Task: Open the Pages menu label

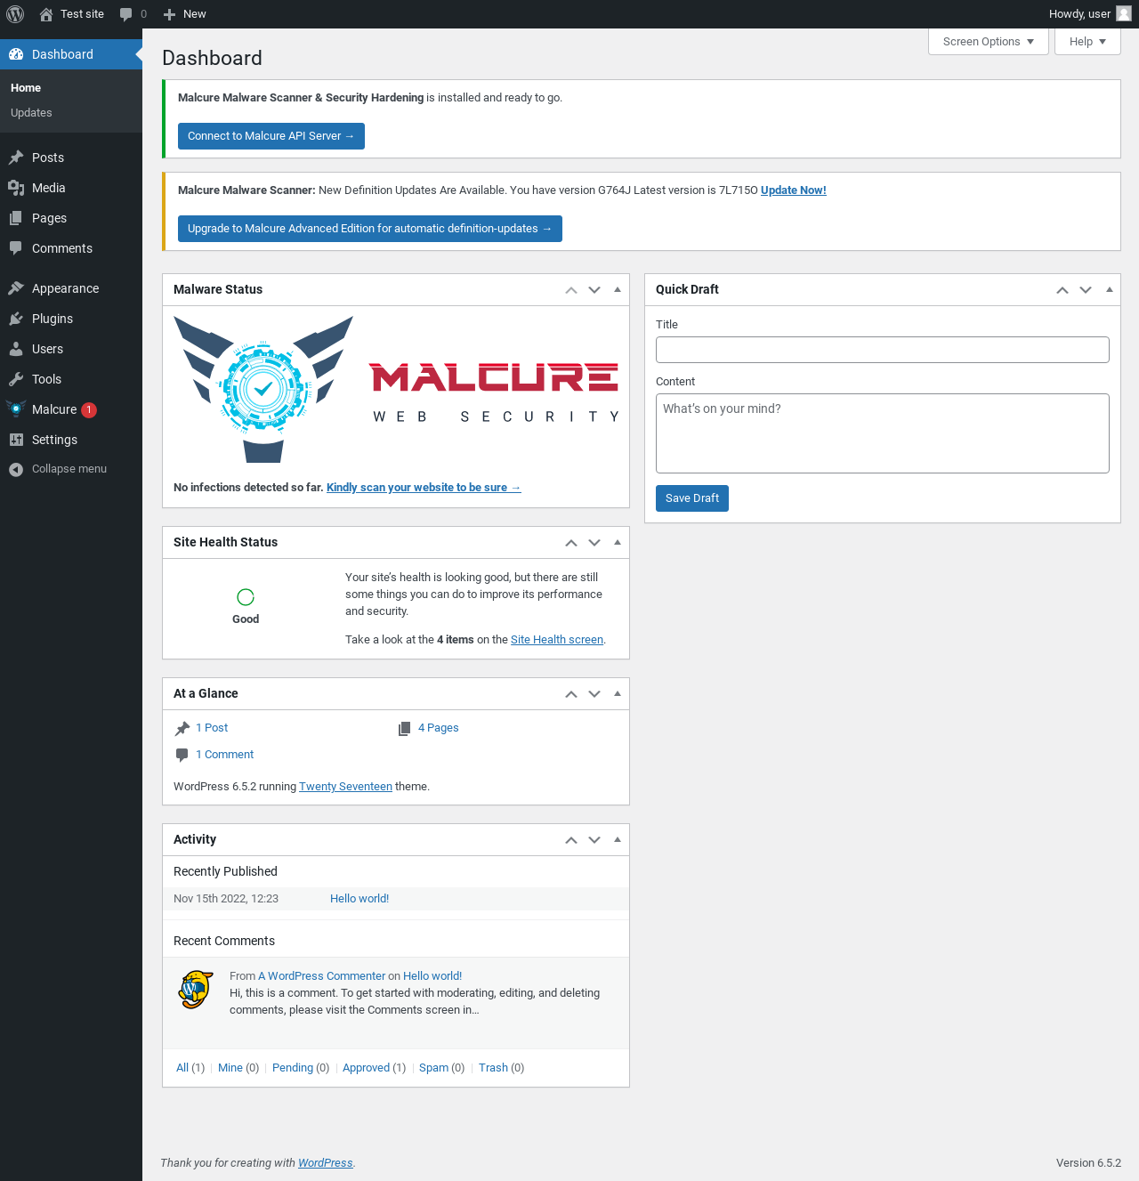Action: coord(49,218)
